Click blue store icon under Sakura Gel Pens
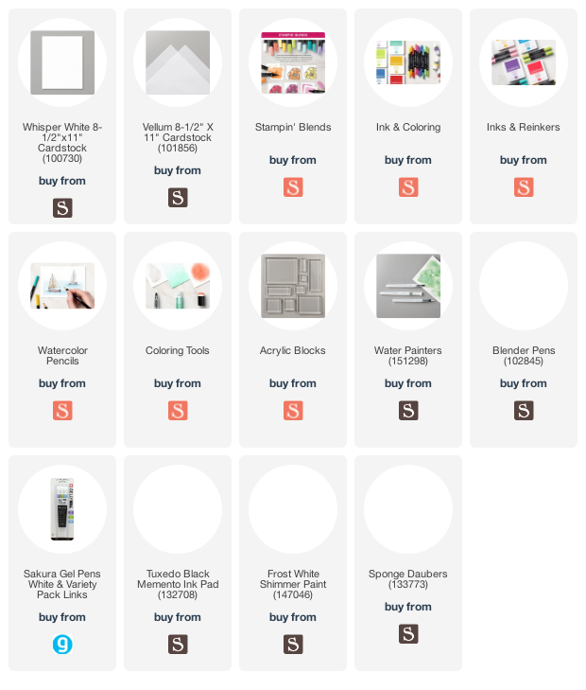 (x=62, y=645)
